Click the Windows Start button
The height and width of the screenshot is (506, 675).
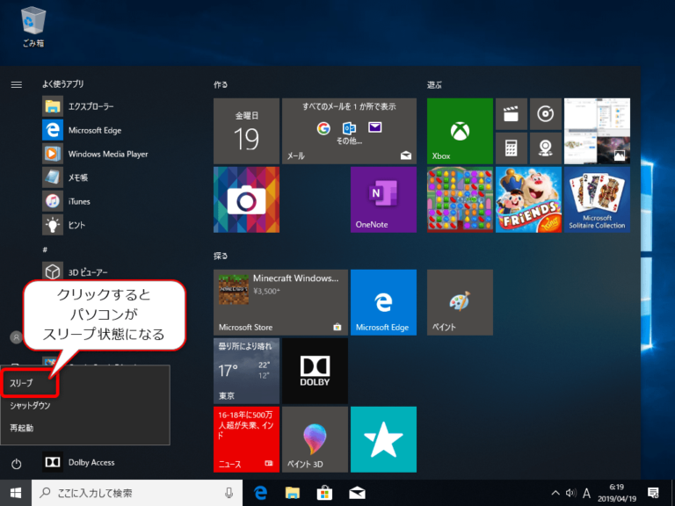(x=16, y=493)
